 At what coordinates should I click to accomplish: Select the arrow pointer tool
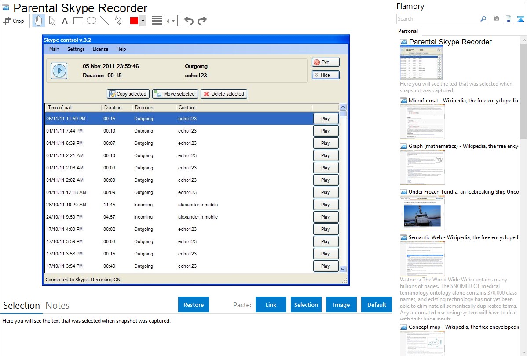52,21
